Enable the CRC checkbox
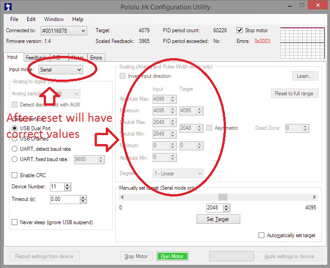 pos(14,175)
